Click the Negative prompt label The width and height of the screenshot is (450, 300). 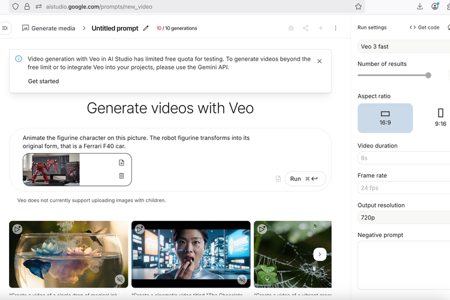(380, 235)
